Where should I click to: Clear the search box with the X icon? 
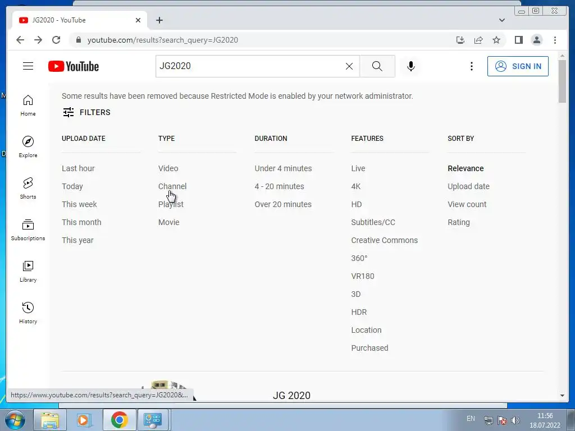(x=349, y=66)
